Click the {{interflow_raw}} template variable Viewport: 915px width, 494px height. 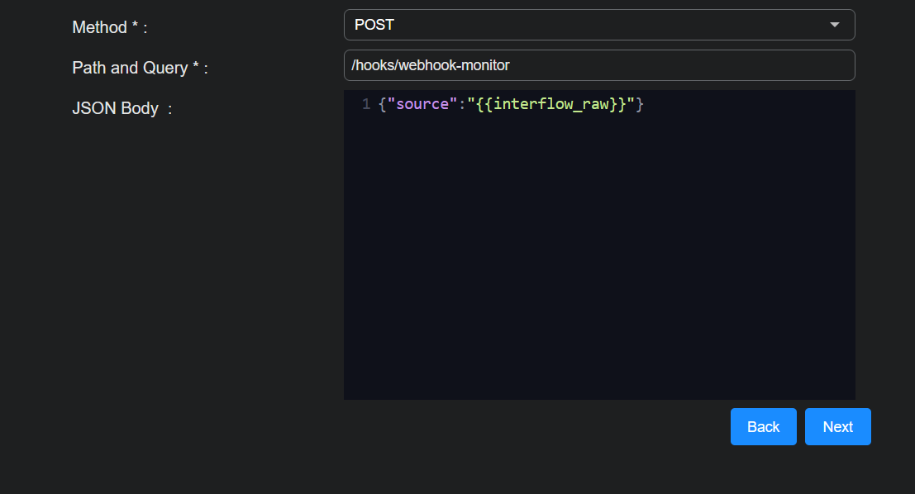[x=550, y=105]
